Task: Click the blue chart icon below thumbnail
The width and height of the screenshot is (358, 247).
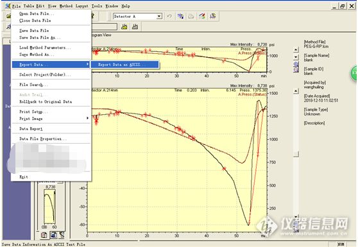Action: tap(53, 235)
